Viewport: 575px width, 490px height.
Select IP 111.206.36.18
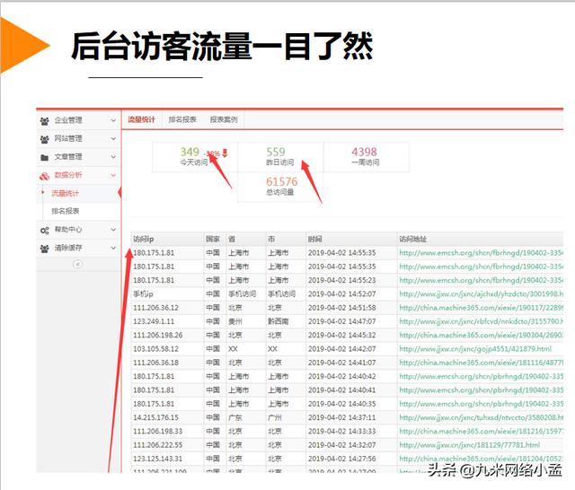(155, 363)
